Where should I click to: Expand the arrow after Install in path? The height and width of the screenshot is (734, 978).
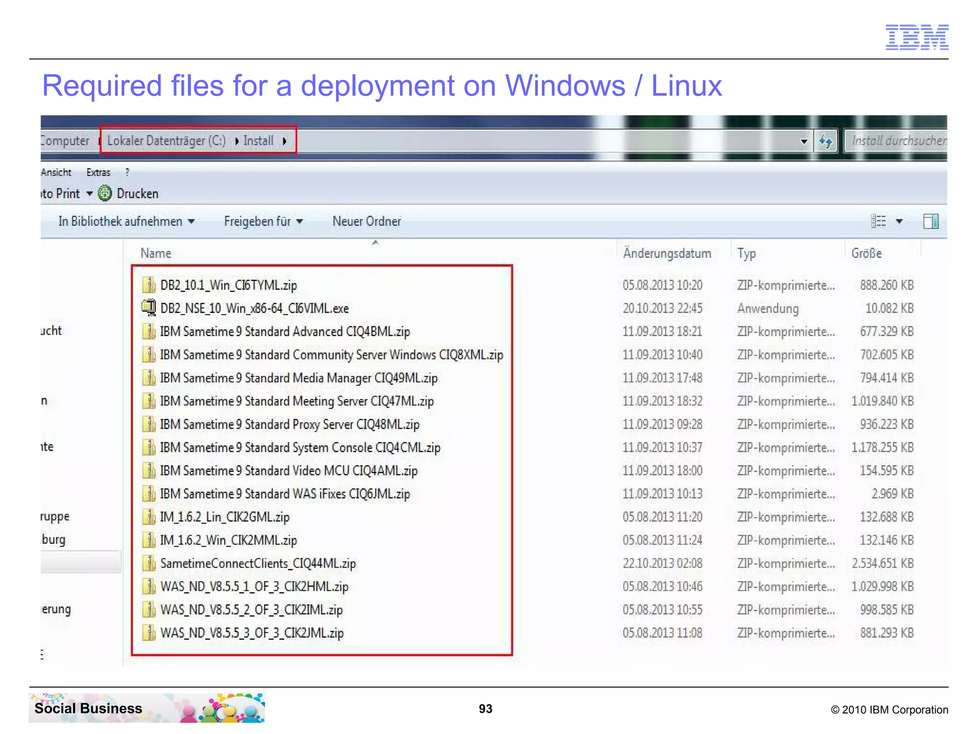click(285, 141)
